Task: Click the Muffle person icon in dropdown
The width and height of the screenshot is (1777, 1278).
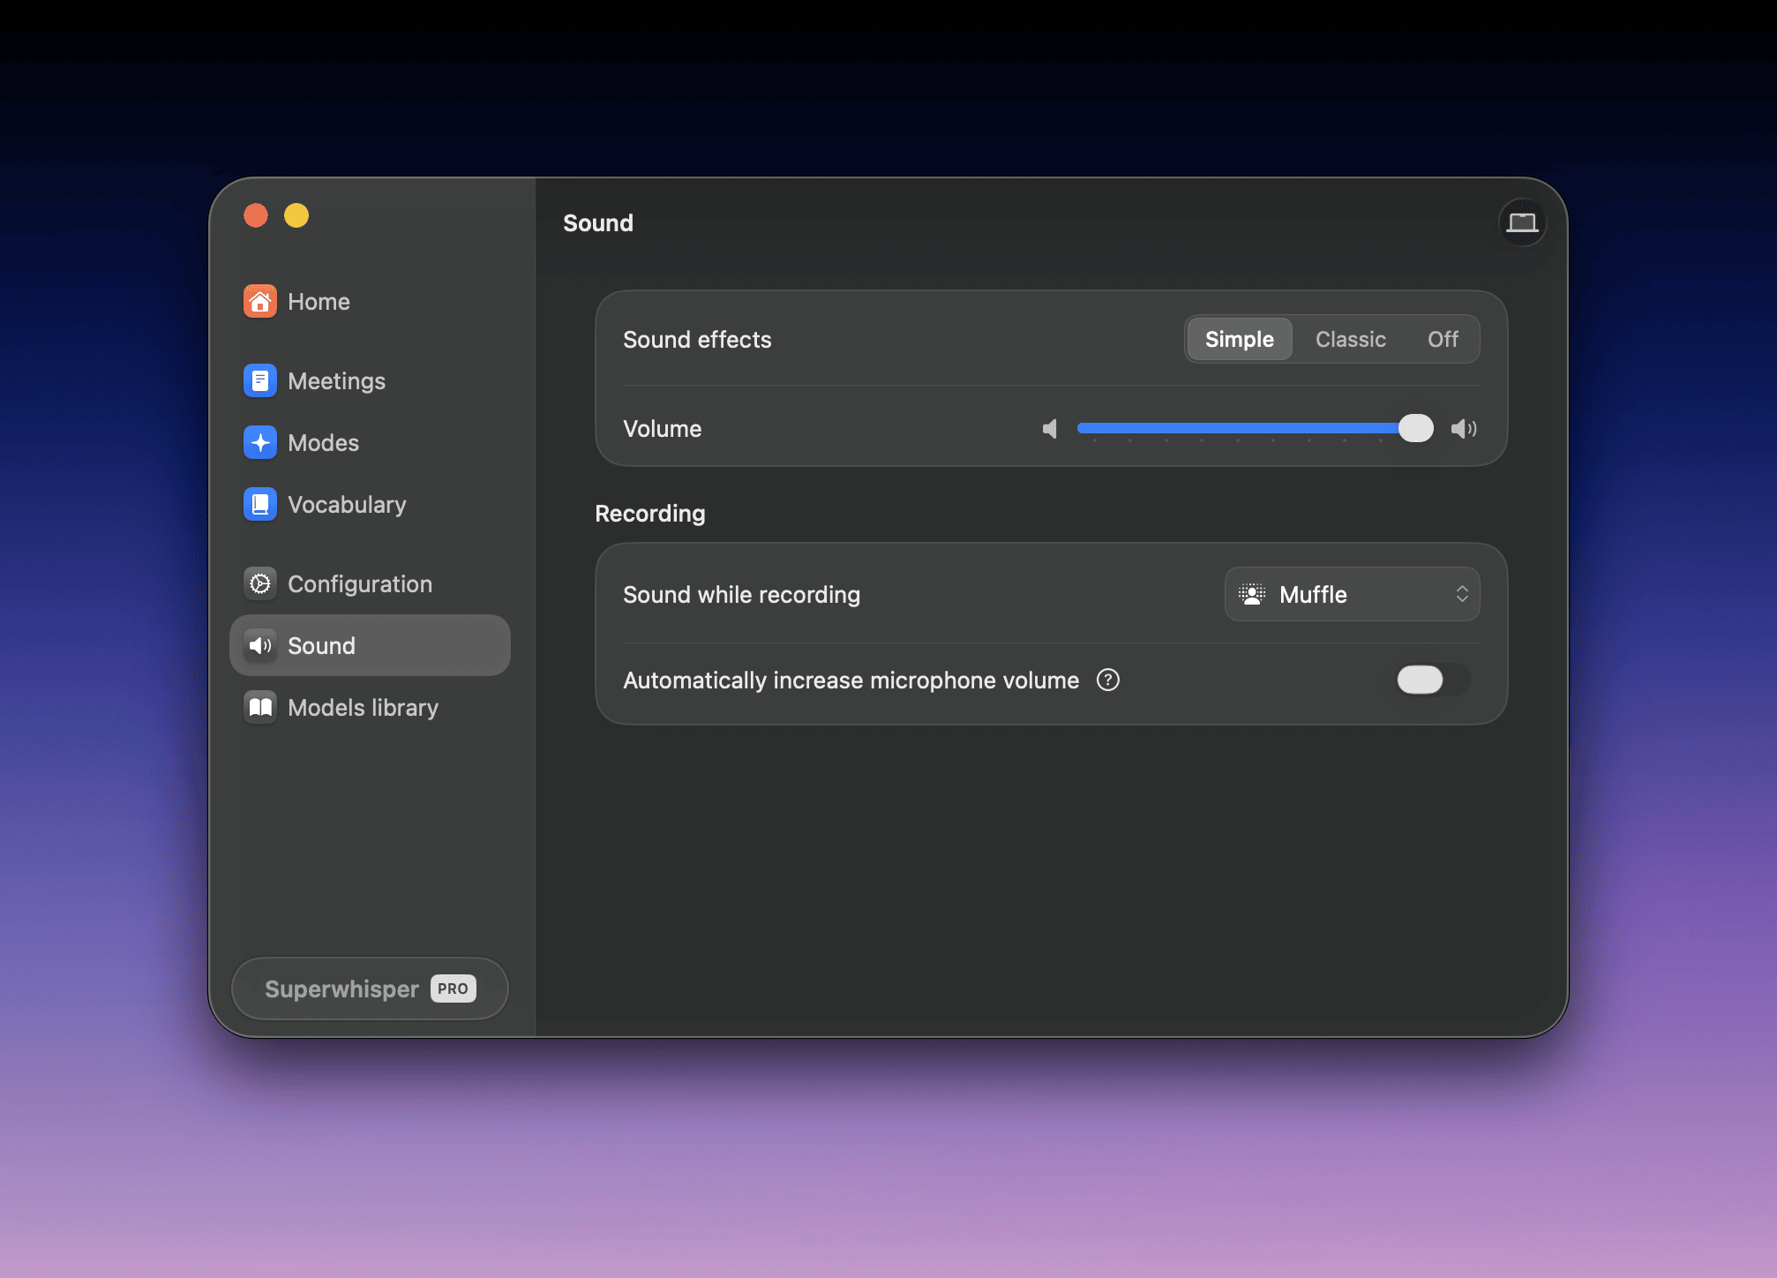Action: point(1252,594)
